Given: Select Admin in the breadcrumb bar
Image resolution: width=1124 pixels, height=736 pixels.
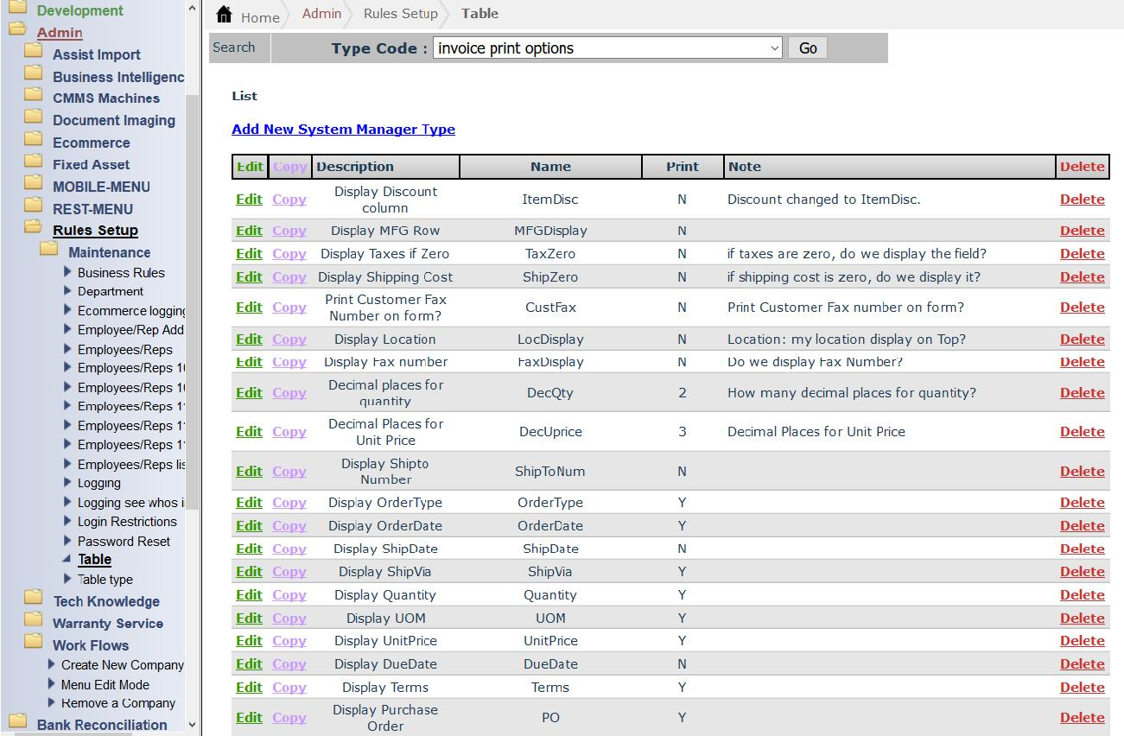Looking at the screenshot, I should 321,14.
